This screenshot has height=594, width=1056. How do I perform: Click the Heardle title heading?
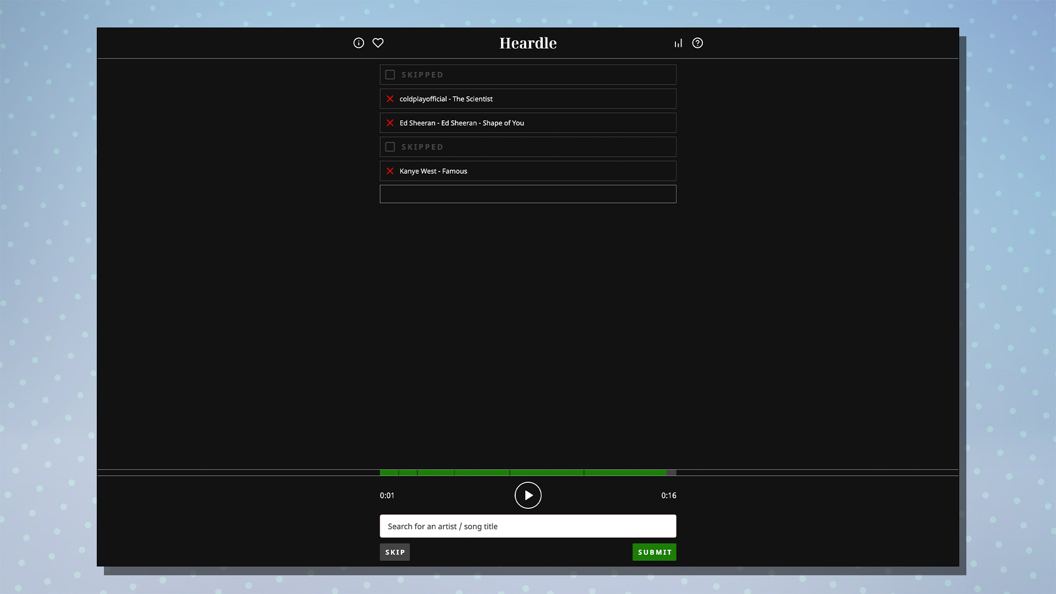[x=527, y=43]
